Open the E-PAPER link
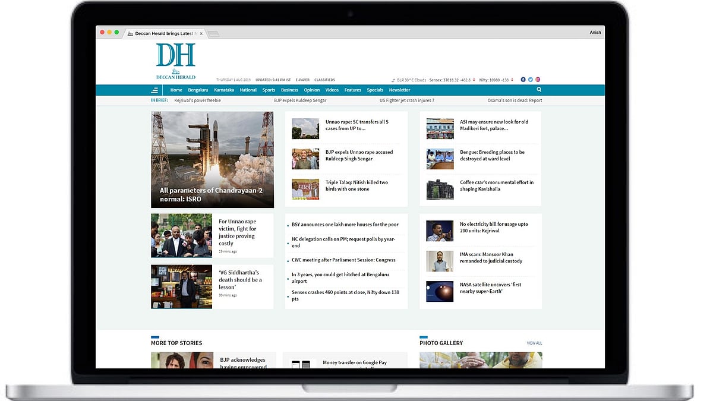 302,80
